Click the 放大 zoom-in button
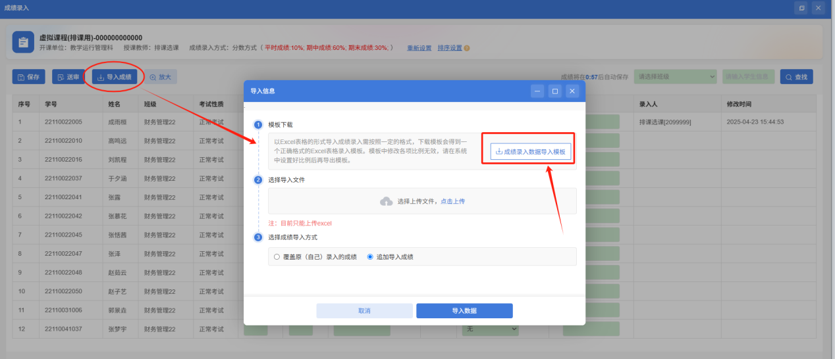Image resolution: width=835 pixels, height=359 pixels. (160, 77)
